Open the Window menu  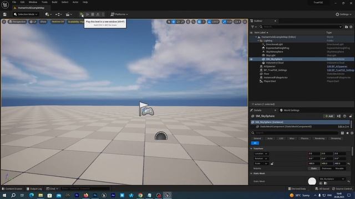pos(33,2)
